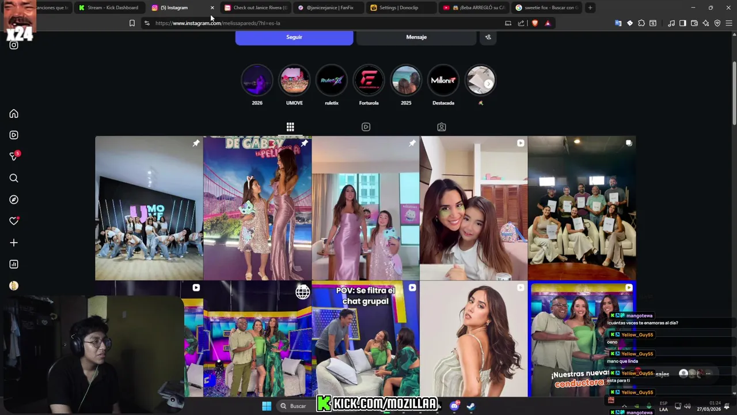The width and height of the screenshot is (737, 415).
Task: Switch to the @janiceejanice FanFix tab
Action: click(328, 7)
